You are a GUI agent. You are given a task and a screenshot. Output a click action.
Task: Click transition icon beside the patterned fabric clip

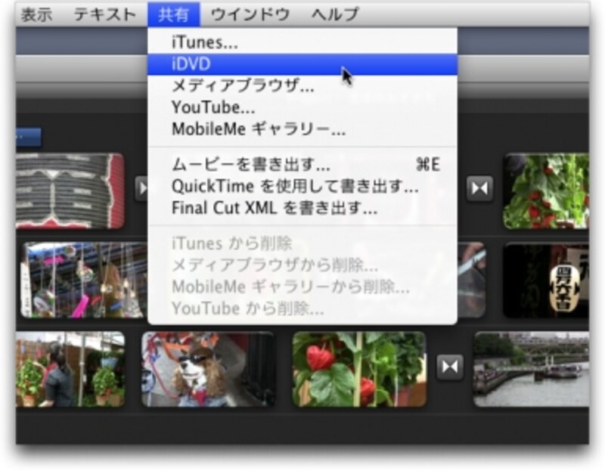click(141, 189)
